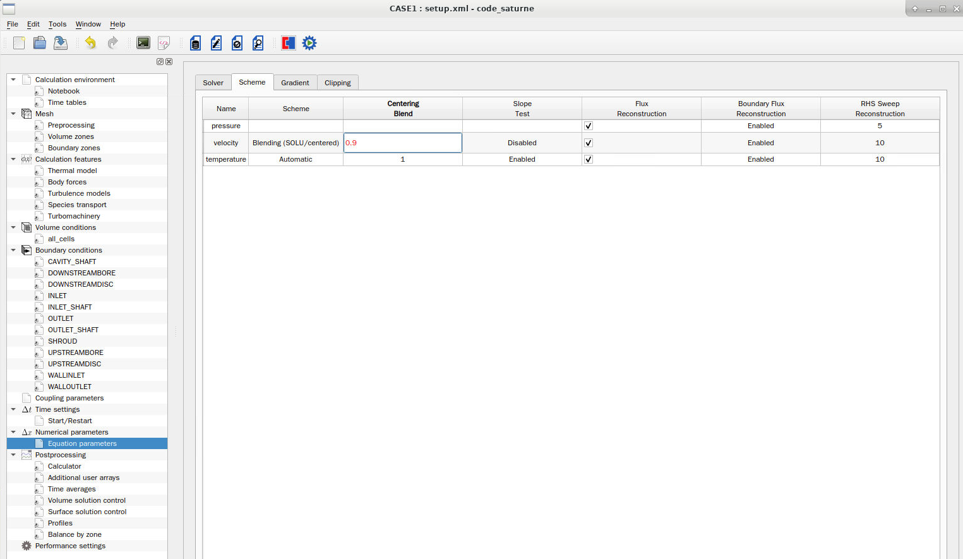963x559 pixels.
Task: Collapse the Boundary conditions tree node
Action: pos(13,250)
